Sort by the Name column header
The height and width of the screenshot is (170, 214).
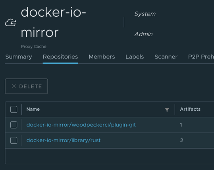click(x=33, y=109)
